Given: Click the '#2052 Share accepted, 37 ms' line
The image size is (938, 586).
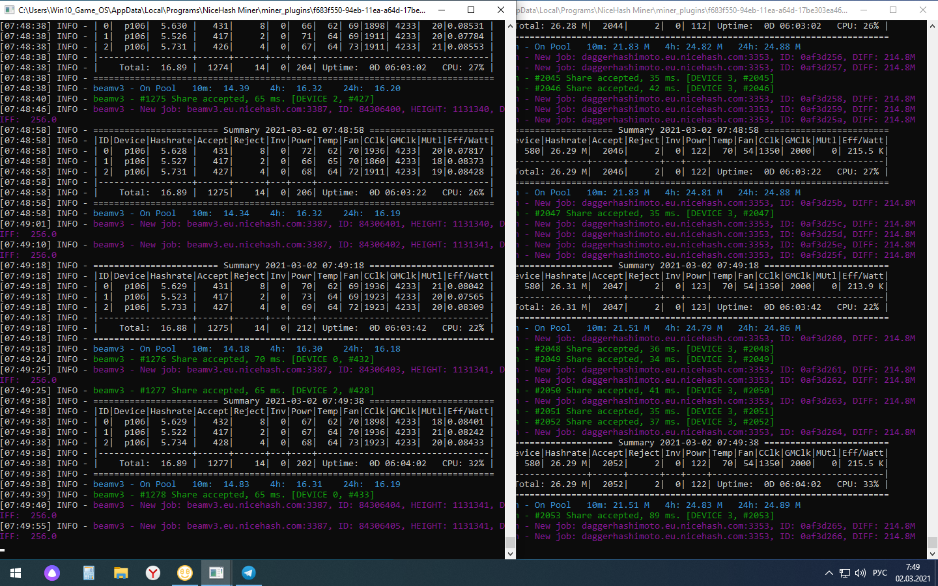Looking at the screenshot, I should click(x=646, y=422).
